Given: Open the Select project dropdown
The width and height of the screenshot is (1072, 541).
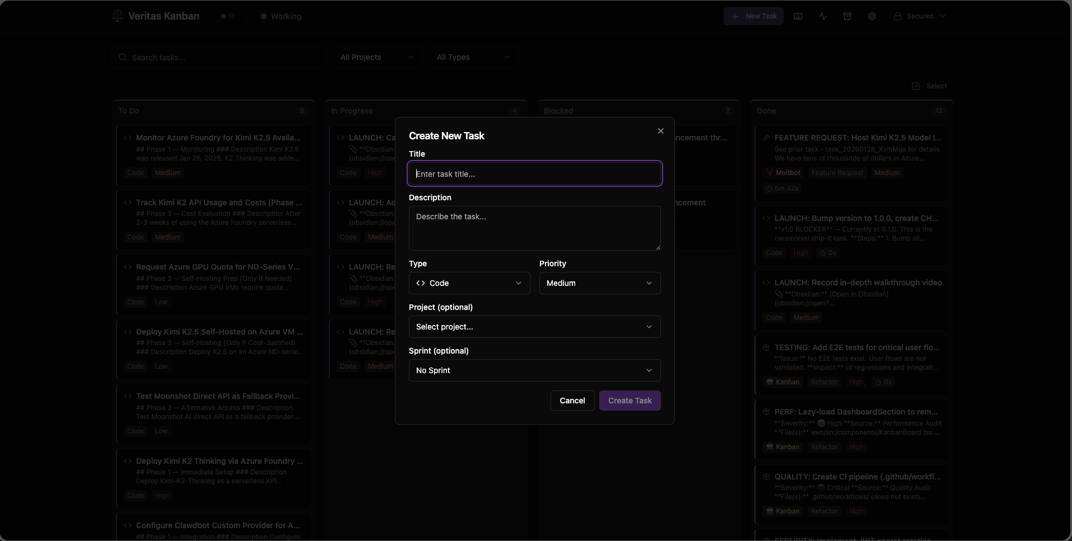Looking at the screenshot, I should point(534,327).
